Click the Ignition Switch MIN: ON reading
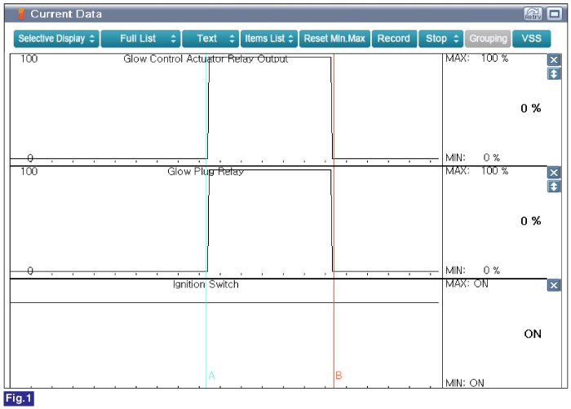Screen dimensions: 571x409 click(465, 383)
